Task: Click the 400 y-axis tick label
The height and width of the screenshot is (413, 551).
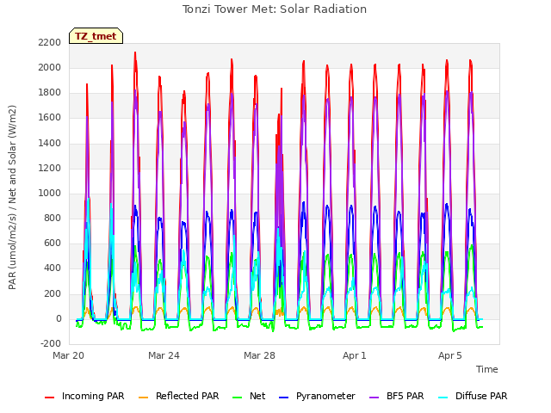Action: point(53,268)
